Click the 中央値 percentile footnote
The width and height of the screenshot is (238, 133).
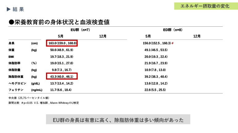pyautogui.click(x=29, y=98)
